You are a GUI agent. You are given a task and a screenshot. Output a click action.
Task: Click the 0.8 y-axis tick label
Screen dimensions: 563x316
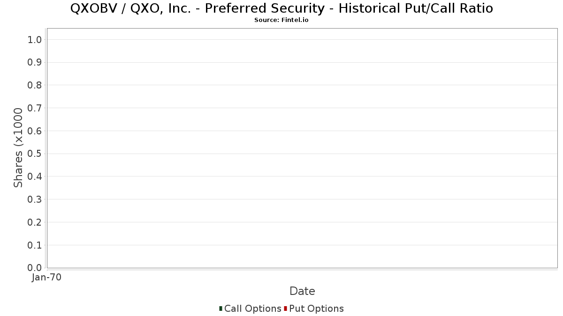(35, 85)
